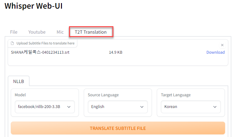Go to the Mic tab
The width and height of the screenshot is (240, 137).
tap(60, 32)
